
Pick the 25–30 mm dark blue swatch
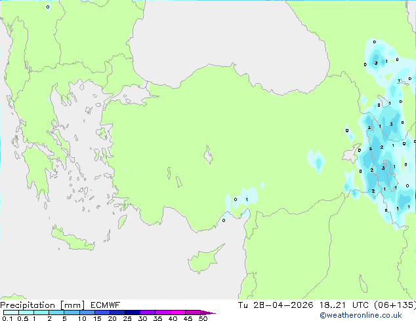pos(132,312)
